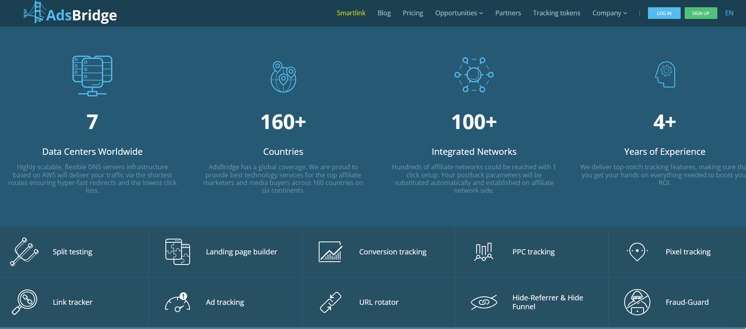Viewport: 746px width, 329px height.
Task: Click the Conversion tracking chart icon
Action: pos(330,252)
